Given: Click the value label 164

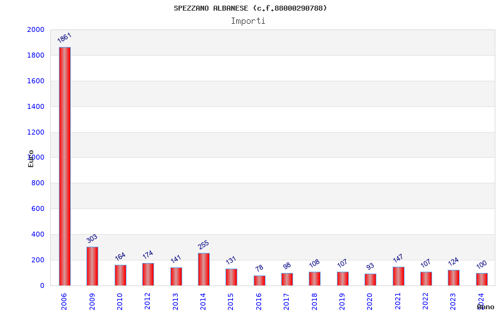Looking at the screenshot, I should [120, 256].
